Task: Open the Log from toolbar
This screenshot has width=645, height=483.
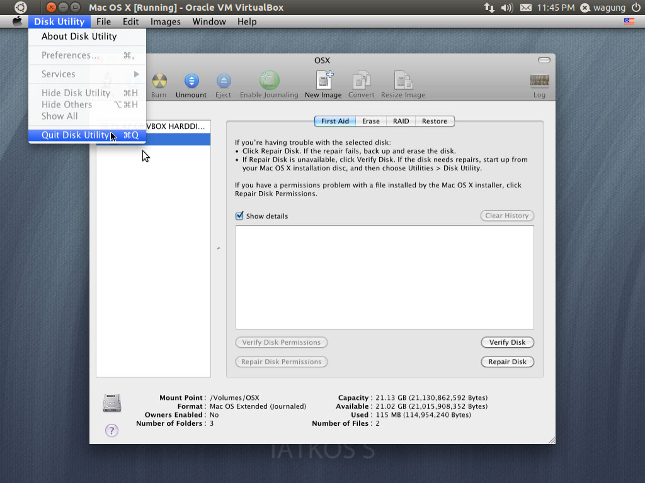Action: coord(539,82)
